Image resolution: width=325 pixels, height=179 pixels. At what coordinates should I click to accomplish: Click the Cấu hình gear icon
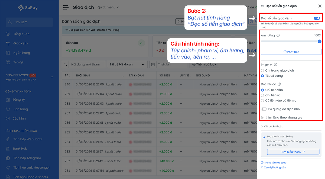[x=8, y=119]
